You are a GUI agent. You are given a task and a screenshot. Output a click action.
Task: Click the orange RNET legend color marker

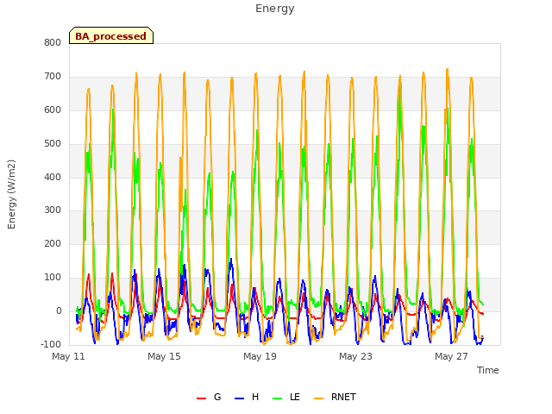[x=318, y=398]
